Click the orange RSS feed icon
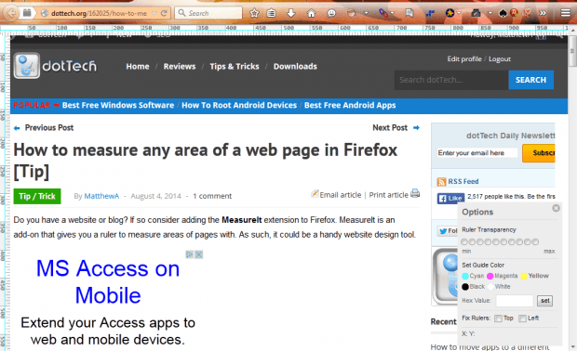The image size is (577, 351). click(441, 181)
